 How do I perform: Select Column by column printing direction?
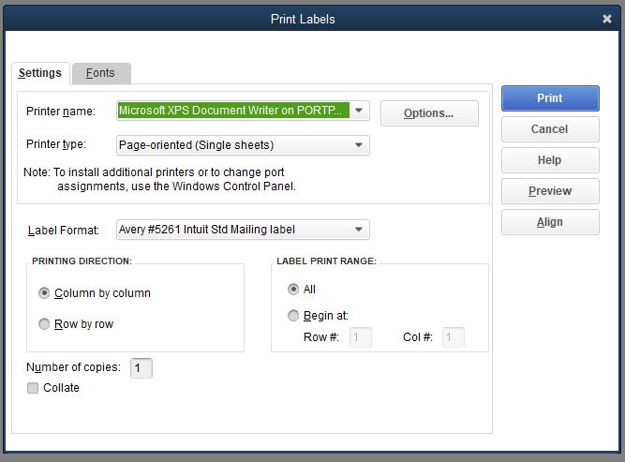click(44, 293)
